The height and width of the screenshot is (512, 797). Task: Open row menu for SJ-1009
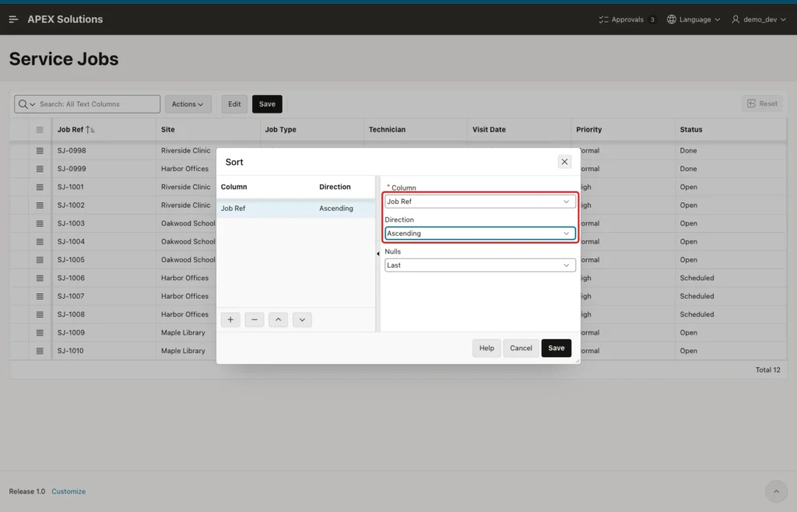[40, 333]
